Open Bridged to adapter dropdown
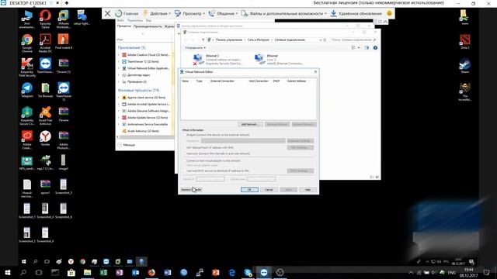 [243, 141]
